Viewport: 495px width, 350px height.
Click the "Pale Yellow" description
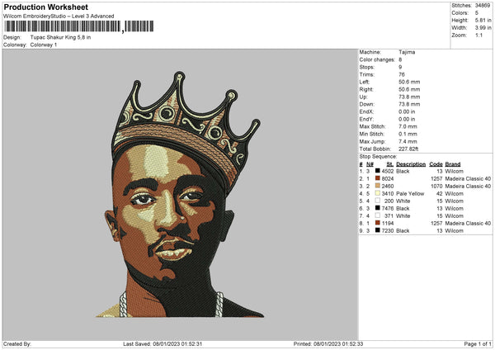410,194
